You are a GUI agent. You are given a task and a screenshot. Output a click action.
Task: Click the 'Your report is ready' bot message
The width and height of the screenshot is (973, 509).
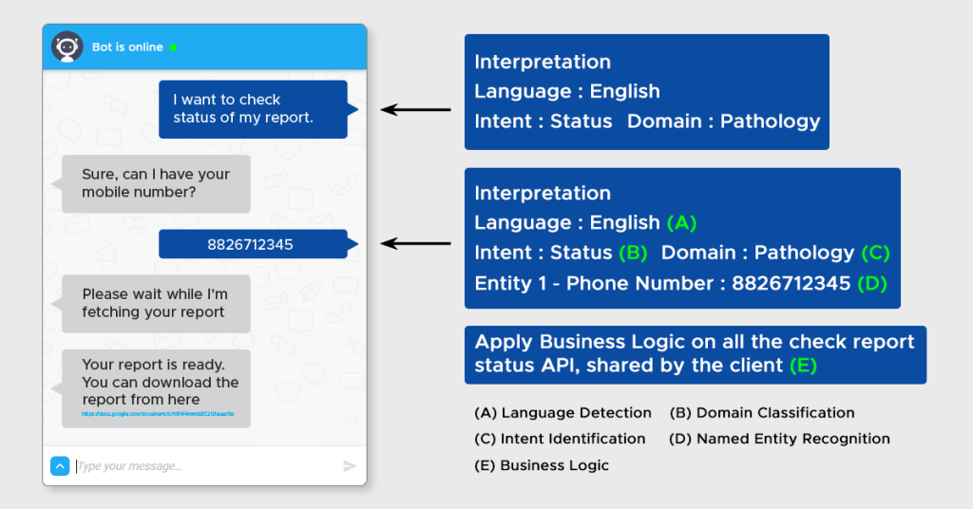click(156, 382)
